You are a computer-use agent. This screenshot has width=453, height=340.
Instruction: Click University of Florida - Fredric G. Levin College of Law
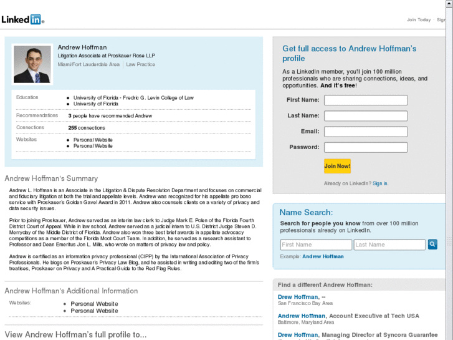pos(133,98)
